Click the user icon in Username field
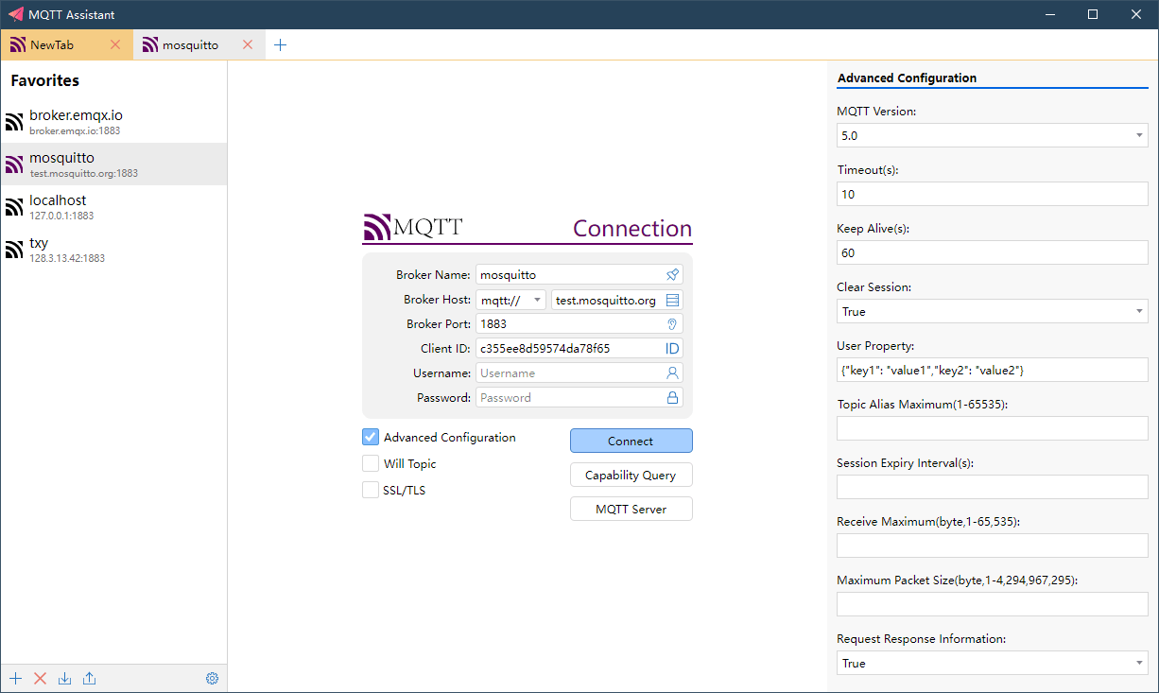Image resolution: width=1159 pixels, height=693 pixels. click(672, 373)
